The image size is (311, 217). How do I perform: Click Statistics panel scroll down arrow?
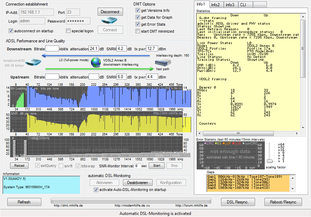[x=303, y=127]
